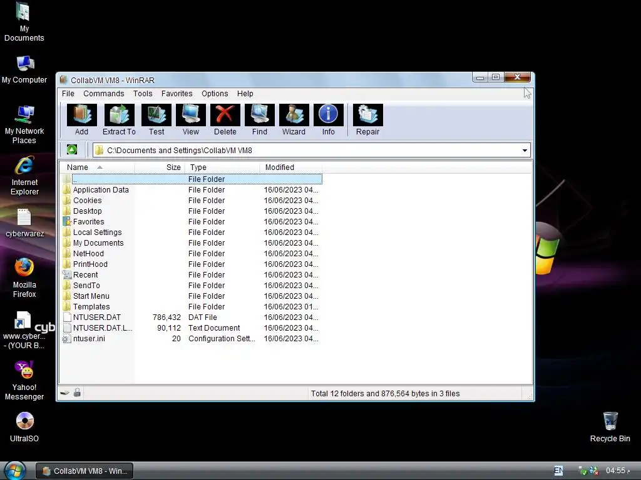Sort by Modified column header
The image size is (641, 480).
click(291, 167)
